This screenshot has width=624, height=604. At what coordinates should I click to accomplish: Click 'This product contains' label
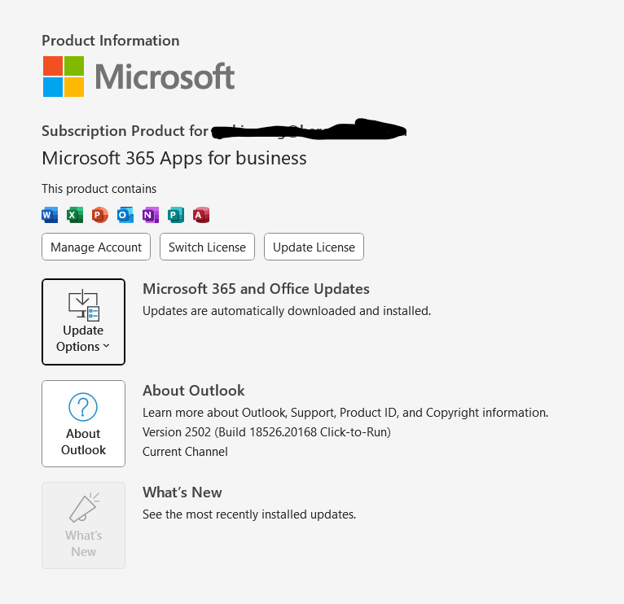tap(99, 189)
